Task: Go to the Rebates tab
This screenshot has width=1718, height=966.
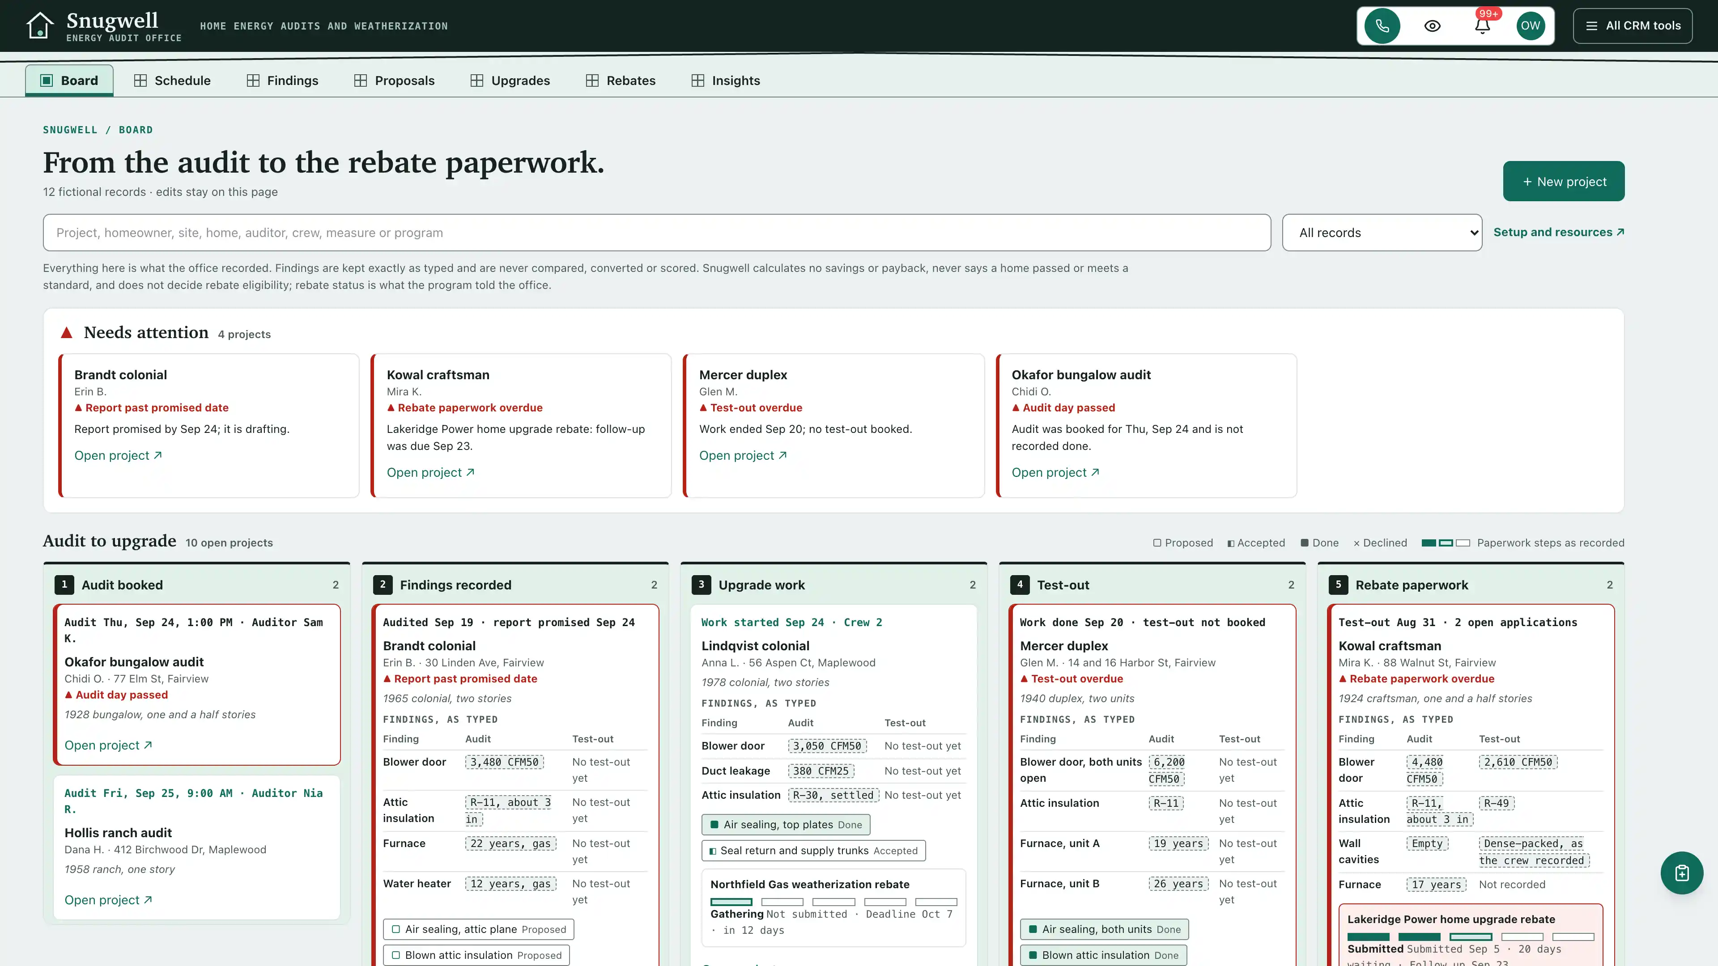Action: 620,80
